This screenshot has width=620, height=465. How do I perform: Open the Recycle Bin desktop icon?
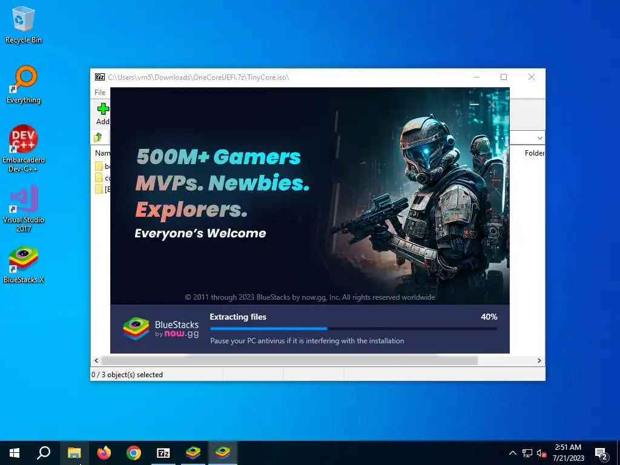(24, 24)
